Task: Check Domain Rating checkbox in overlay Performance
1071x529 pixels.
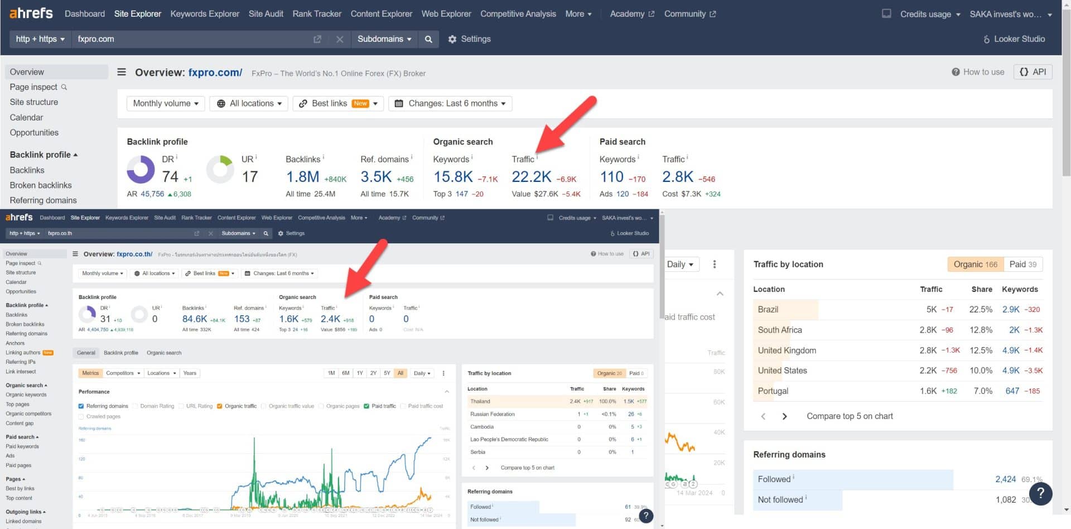Action: point(136,406)
